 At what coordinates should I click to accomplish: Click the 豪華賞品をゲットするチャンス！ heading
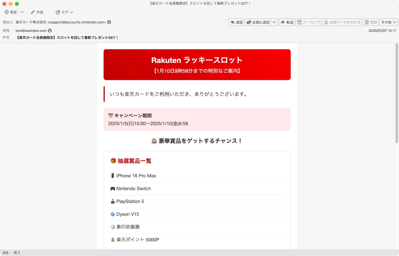[197, 141]
